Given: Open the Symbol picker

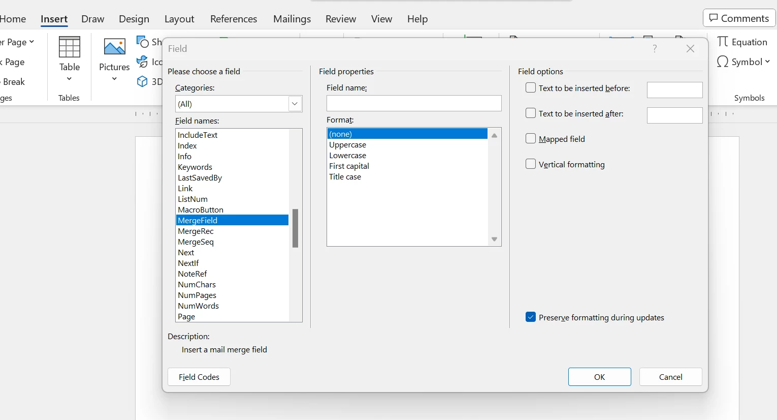Looking at the screenshot, I should [x=743, y=62].
